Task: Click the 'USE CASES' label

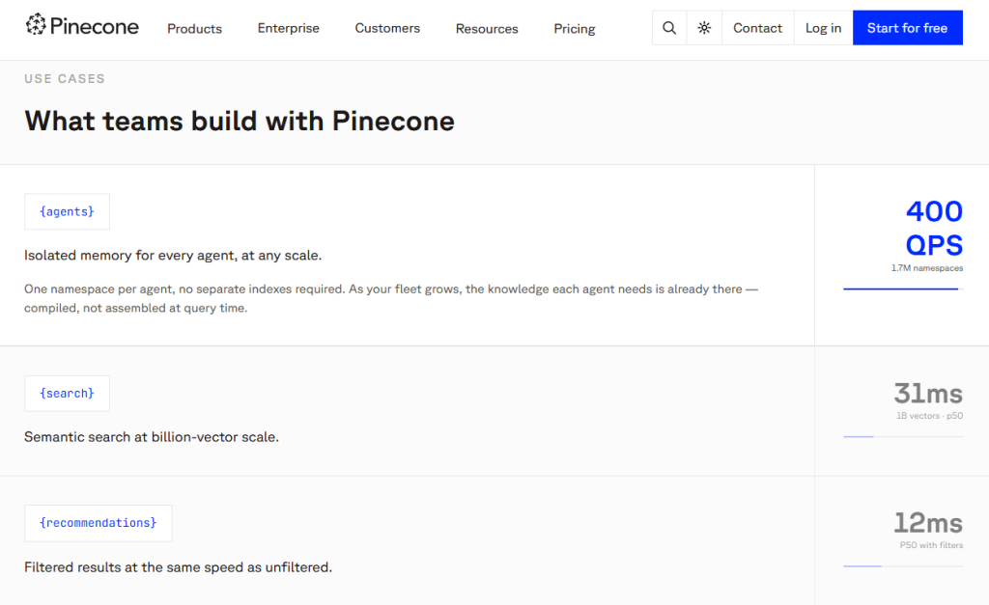Action: (x=65, y=79)
